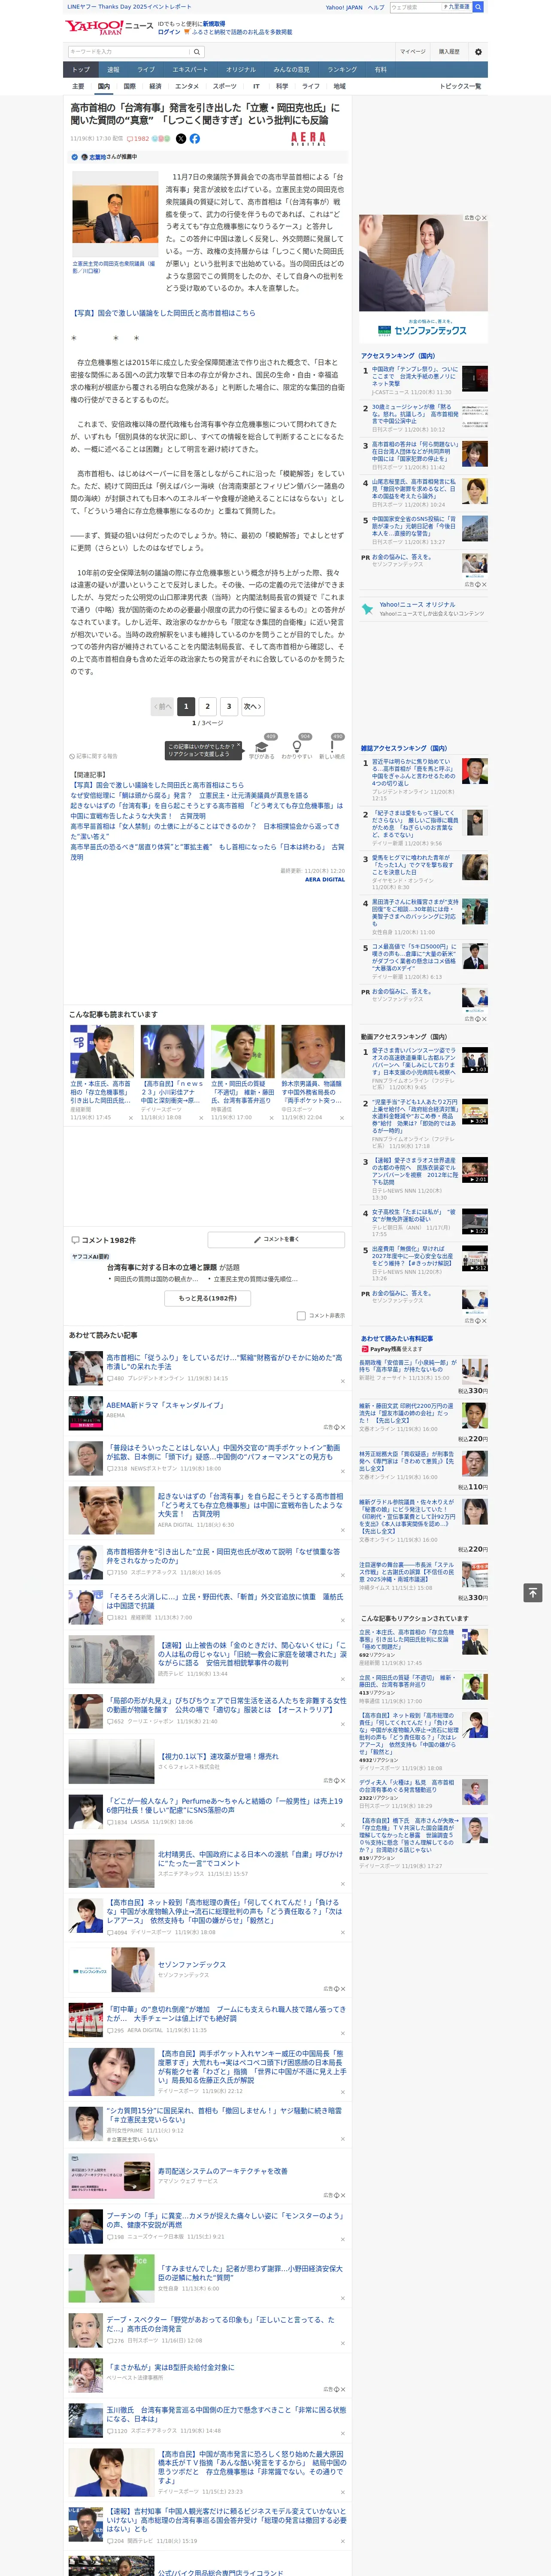Screen dimensions: 551x2576
Task: Open the 速報 tab
Action: [x=113, y=70]
